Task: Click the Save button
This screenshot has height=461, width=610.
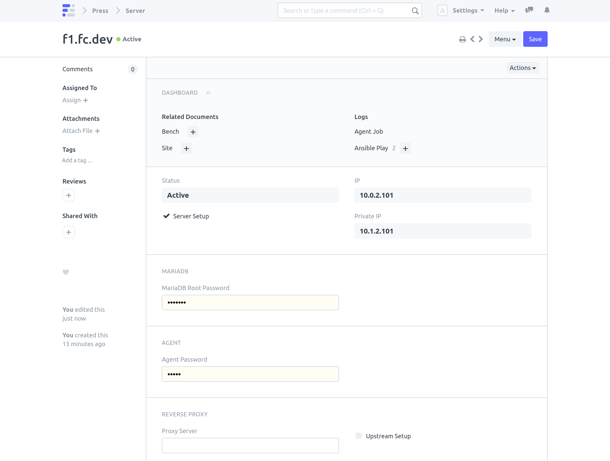Action: [x=535, y=39]
